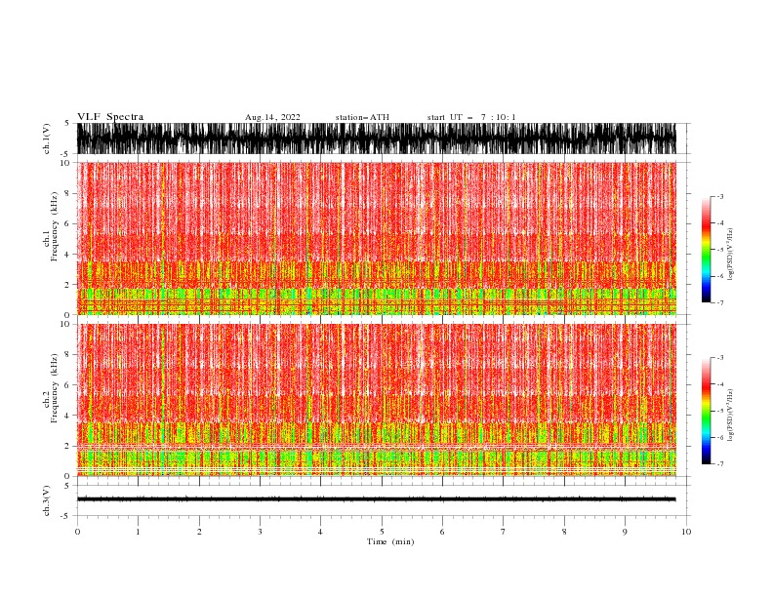This screenshot has width=773, height=597.
Task: Click the 'station=ATH' label
Action: pyautogui.click(x=362, y=117)
